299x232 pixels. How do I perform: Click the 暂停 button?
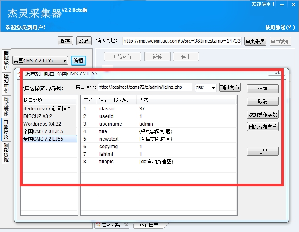pyautogui.click(x=157, y=57)
